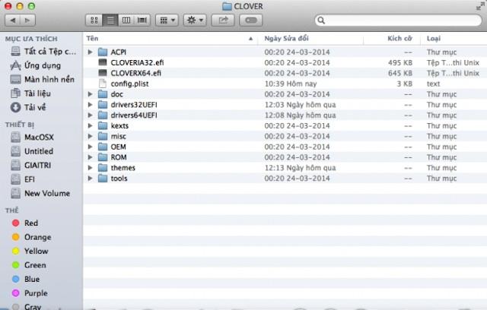This screenshot has height=310, width=487.
Task: Select the 'OEM' folder name
Action: (x=119, y=147)
